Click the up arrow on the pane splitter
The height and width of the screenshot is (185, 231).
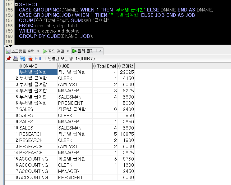pos(7,46)
